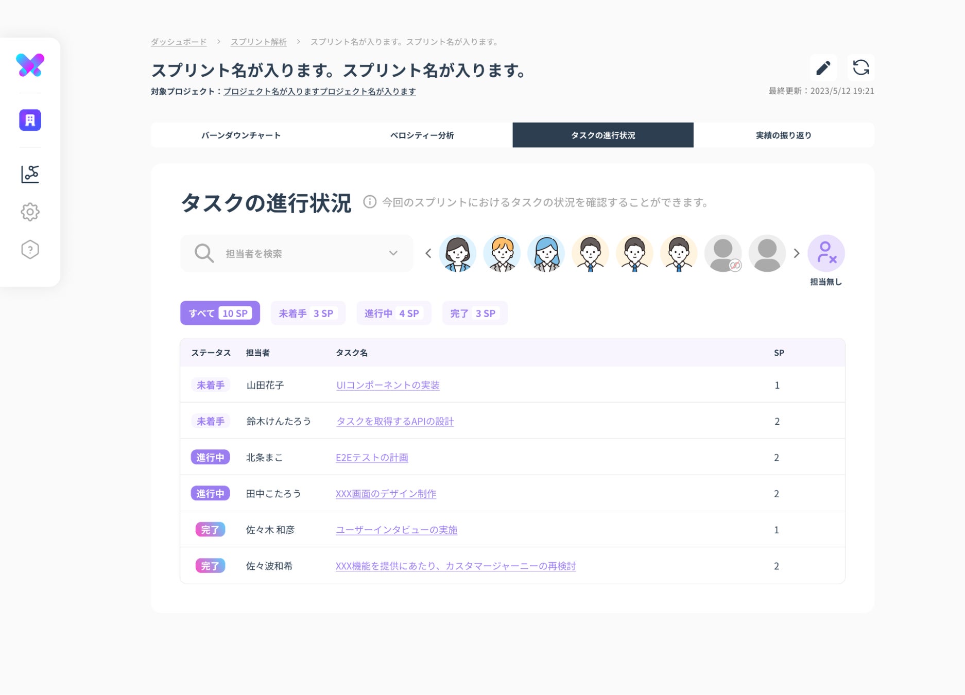Open タスクを取得するAPIの設計 task link
The image size is (965, 695).
395,421
